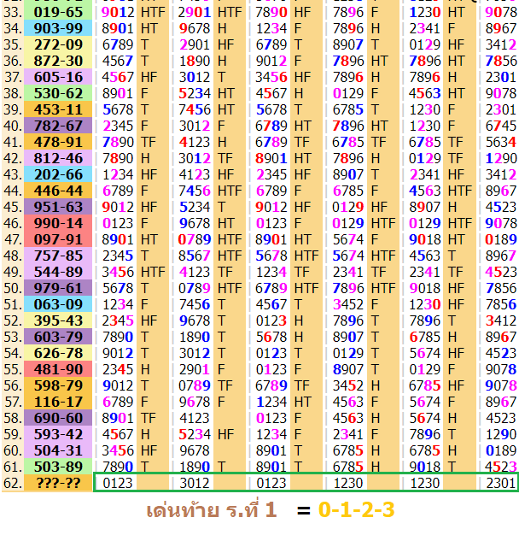The width and height of the screenshot is (519, 535).
Task: Click the 0189 cell in row 47
Action: pos(500,239)
